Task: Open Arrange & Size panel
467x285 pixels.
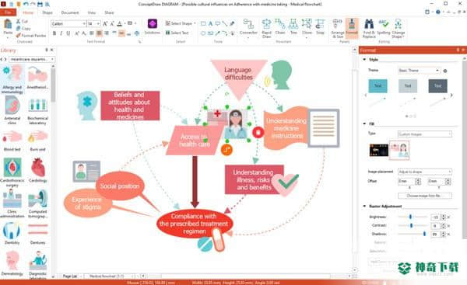Action: click(338, 28)
